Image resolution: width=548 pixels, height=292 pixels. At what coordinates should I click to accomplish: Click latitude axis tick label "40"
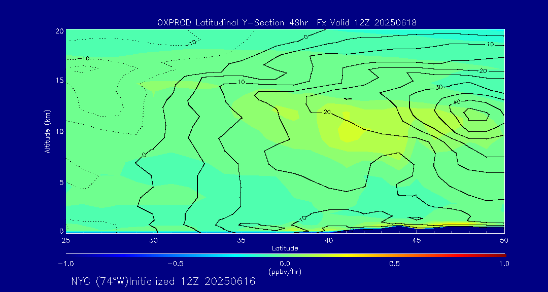[328, 240]
